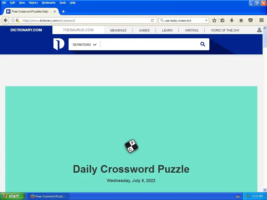
Task: Bookmark this page with the star icon
Action: point(214,20)
